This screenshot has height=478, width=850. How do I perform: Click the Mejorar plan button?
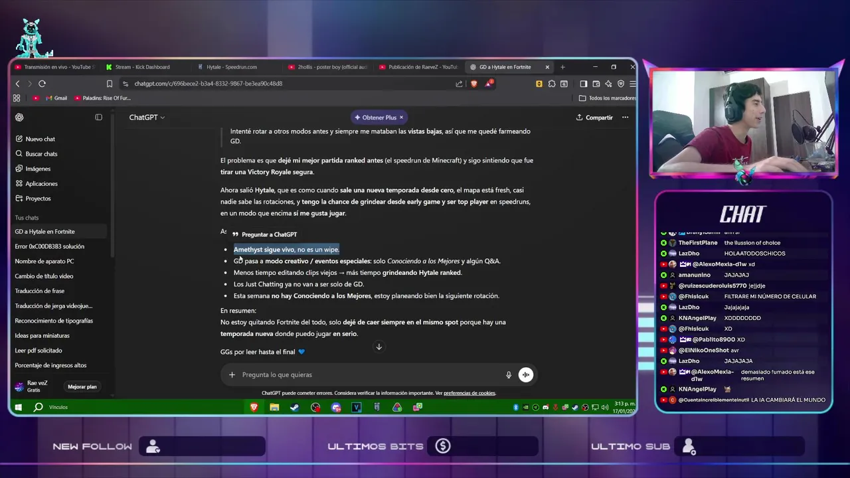pos(82,386)
